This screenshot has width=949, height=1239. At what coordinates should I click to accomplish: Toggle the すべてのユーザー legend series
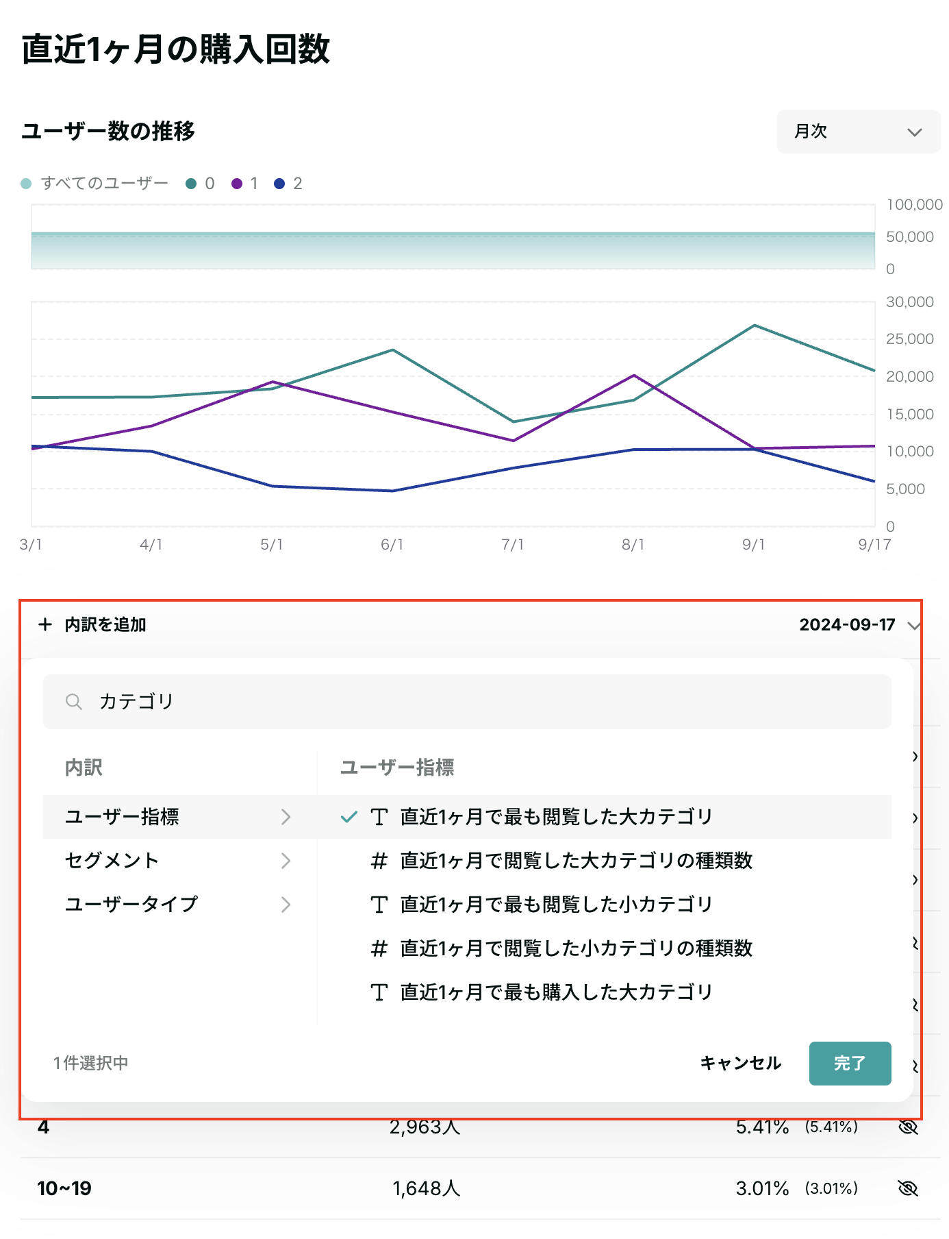(x=94, y=184)
